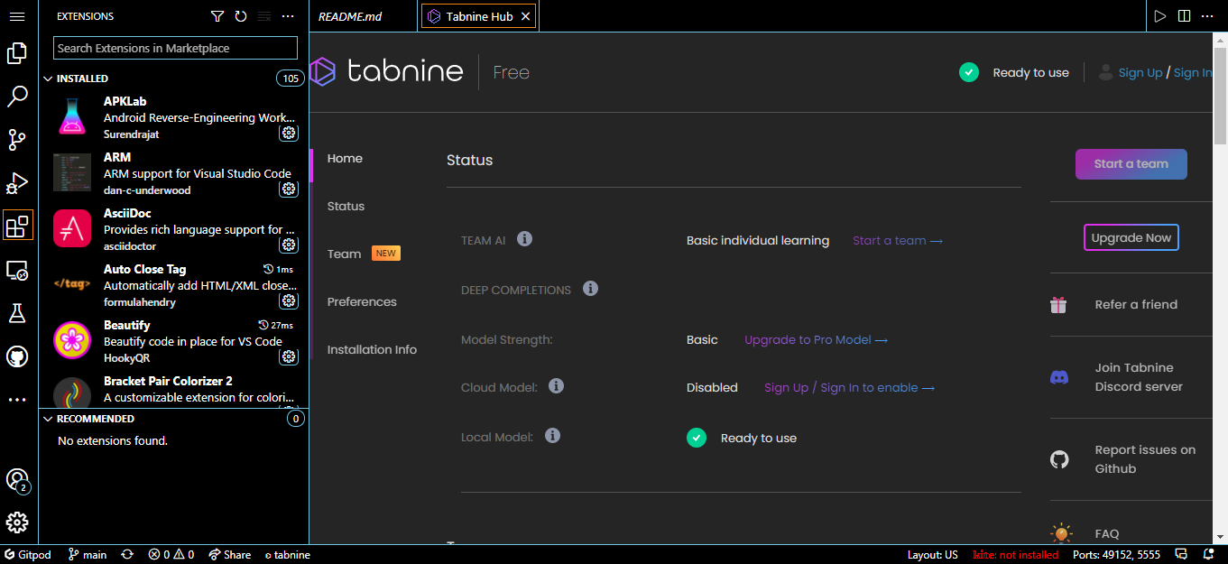The image size is (1228, 564).
Task: Show TEAM AI info tooltip icon
Action: click(524, 239)
